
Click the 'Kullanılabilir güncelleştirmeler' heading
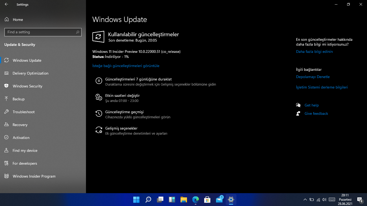pyautogui.click(x=143, y=34)
